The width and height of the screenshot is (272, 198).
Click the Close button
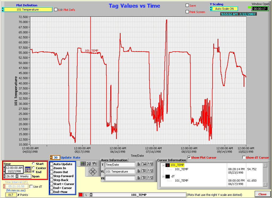(262, 194)
